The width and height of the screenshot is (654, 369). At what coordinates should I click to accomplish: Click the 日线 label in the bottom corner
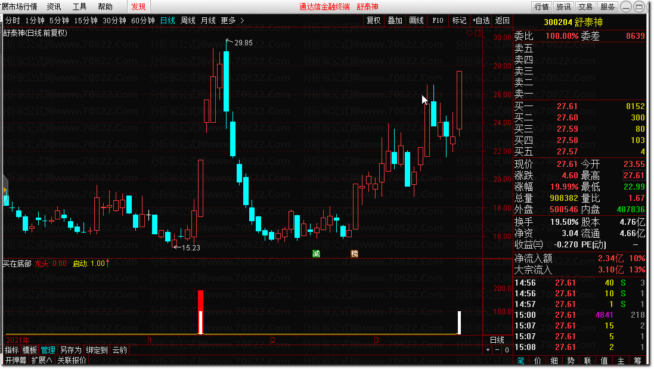(497, 340)
